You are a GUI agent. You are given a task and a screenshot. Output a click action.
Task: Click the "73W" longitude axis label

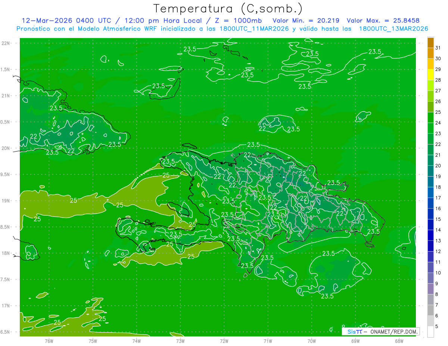click(180, 341)
